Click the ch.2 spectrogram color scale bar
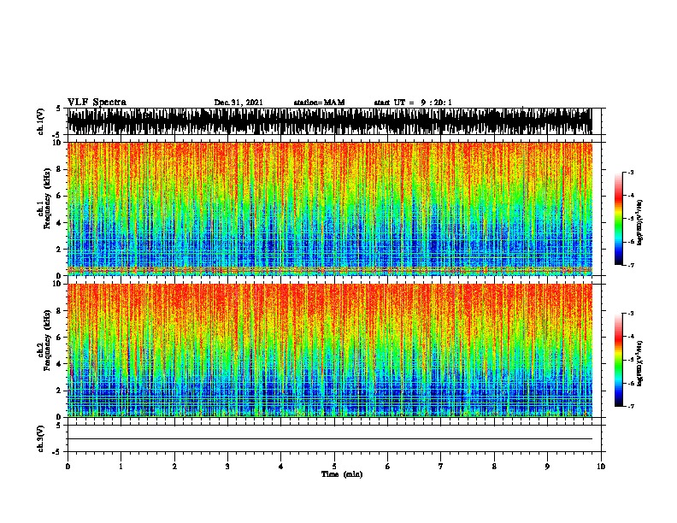Screen dimensions: 677x523 619,360
